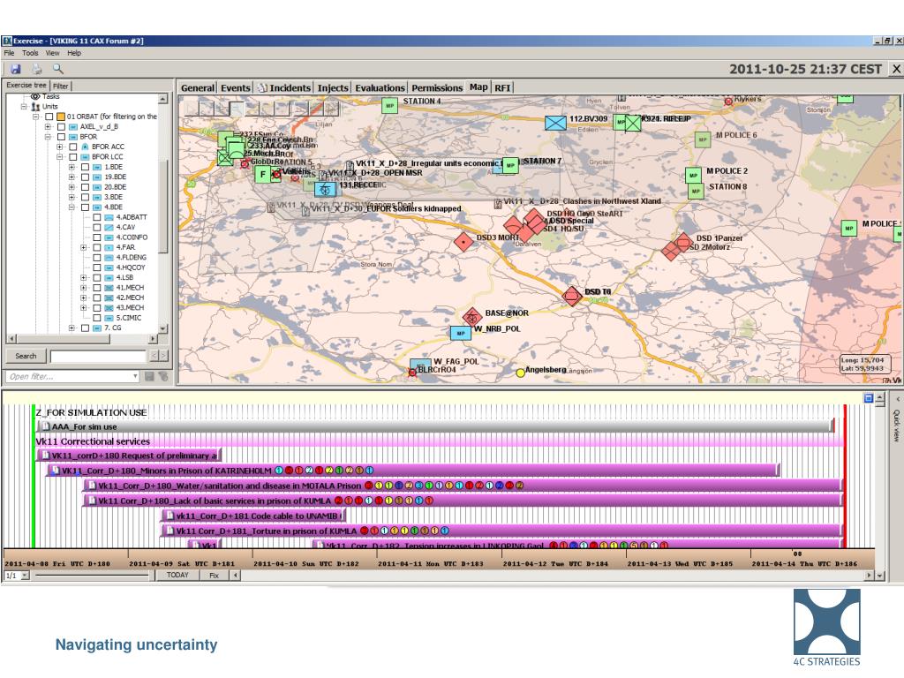Click the STATION 4 green MP map marker
The image size is (904, 678).
(x=390, y=106)
